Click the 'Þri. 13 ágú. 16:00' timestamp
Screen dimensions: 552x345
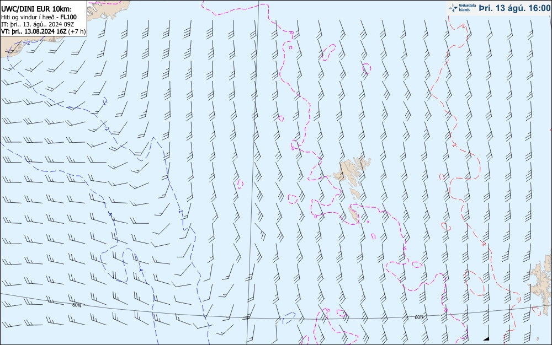pyautogui.click(x=514, y=8)
